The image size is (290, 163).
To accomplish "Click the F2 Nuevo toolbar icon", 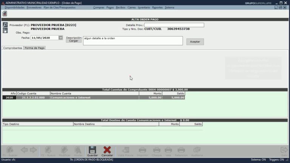I will click(x=48, y=150).
